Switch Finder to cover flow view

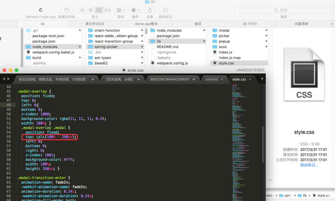click(107, 10)
